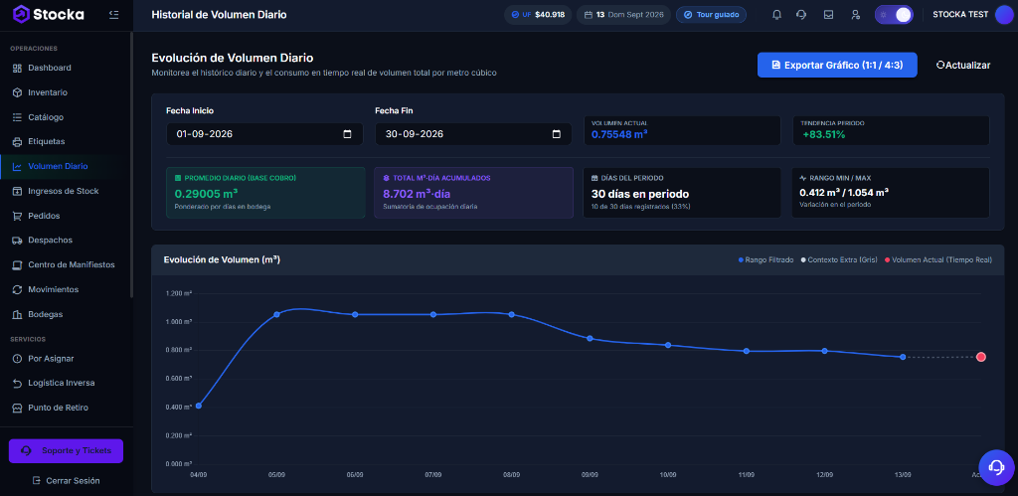The width and height of the screenshot is (1018, 496).
Task: Click the Despachos truck icon
Action: click(18, 241)
